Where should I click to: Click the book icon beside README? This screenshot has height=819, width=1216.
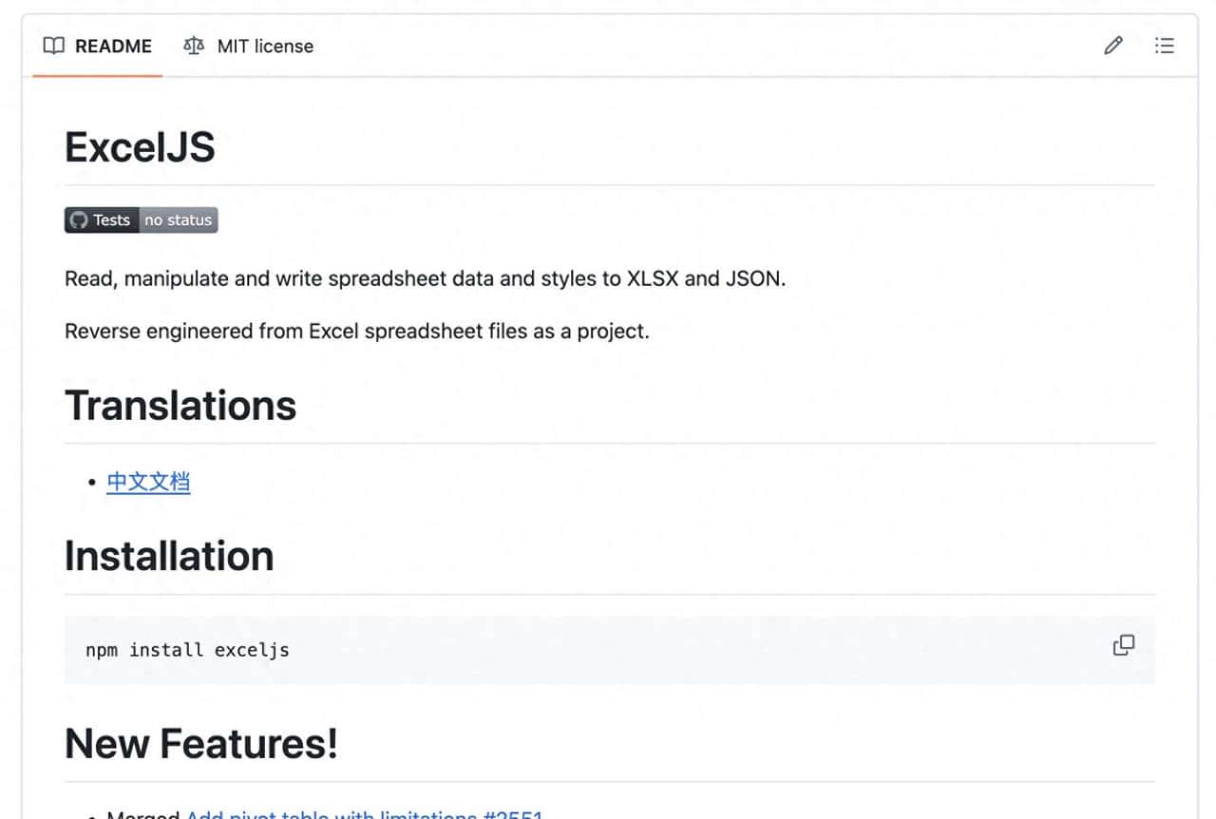(54, 46)
